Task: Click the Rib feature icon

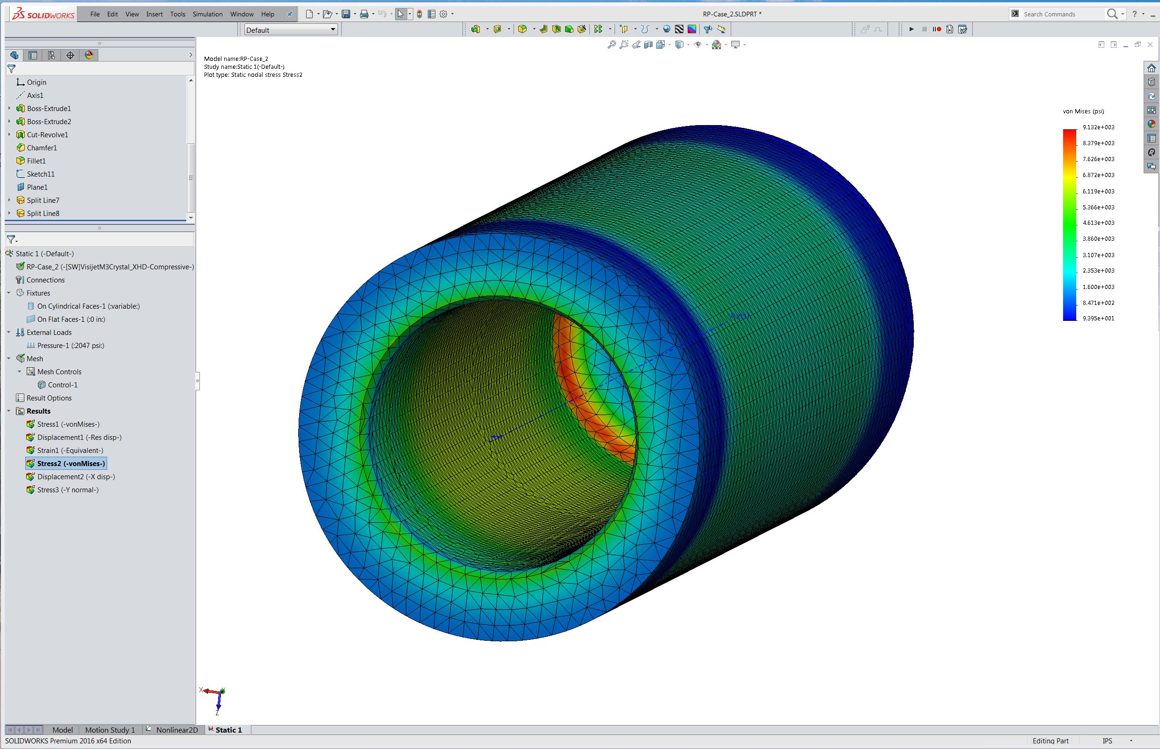Action: point(543,29)
